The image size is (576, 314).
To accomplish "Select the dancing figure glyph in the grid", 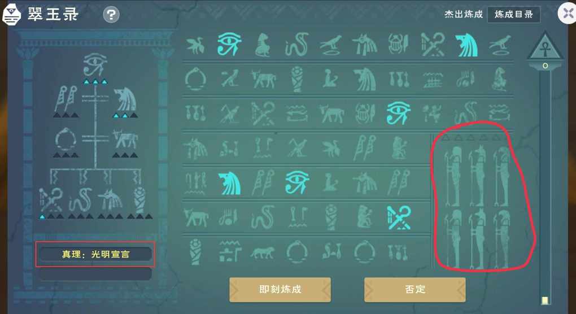I will (433, 113).
